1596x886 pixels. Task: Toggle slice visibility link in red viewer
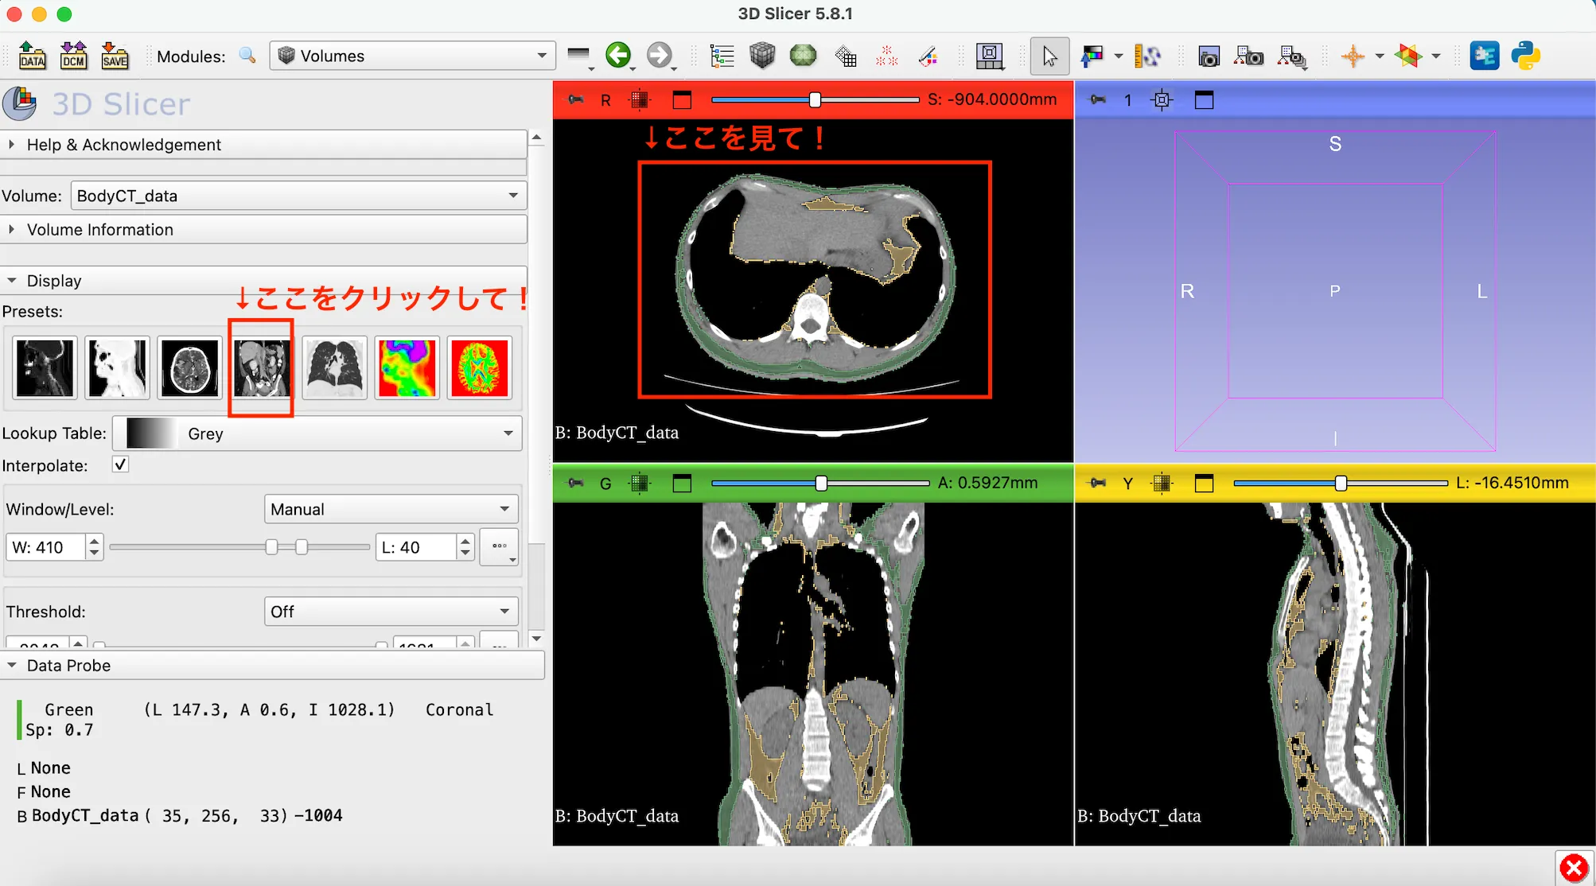coord(639,99)
